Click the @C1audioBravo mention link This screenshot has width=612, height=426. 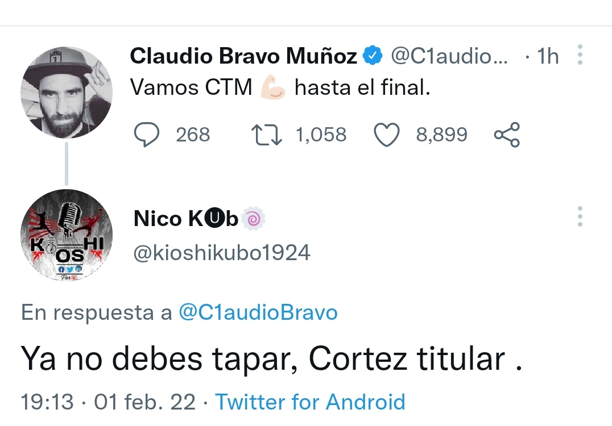pos(258,313)
